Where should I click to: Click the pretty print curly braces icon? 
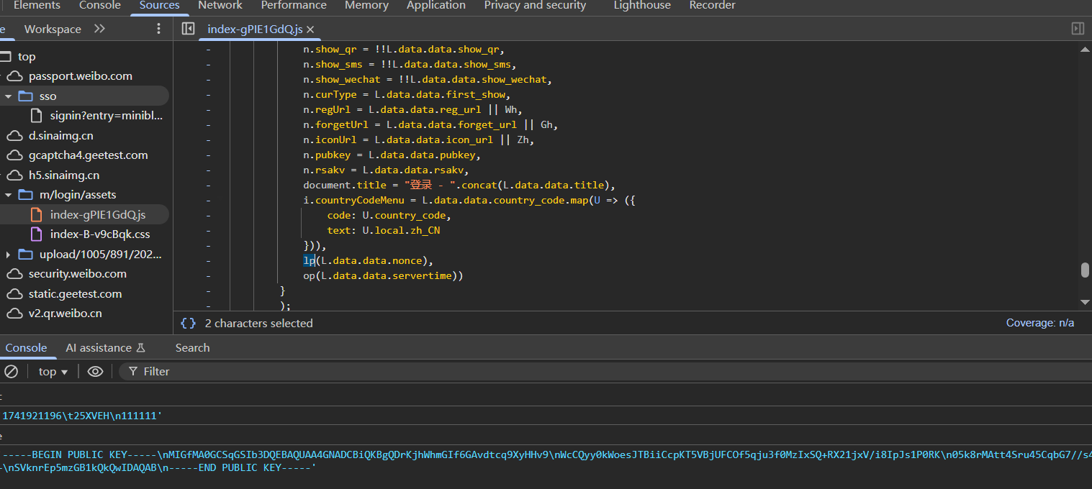pos(188,324)
